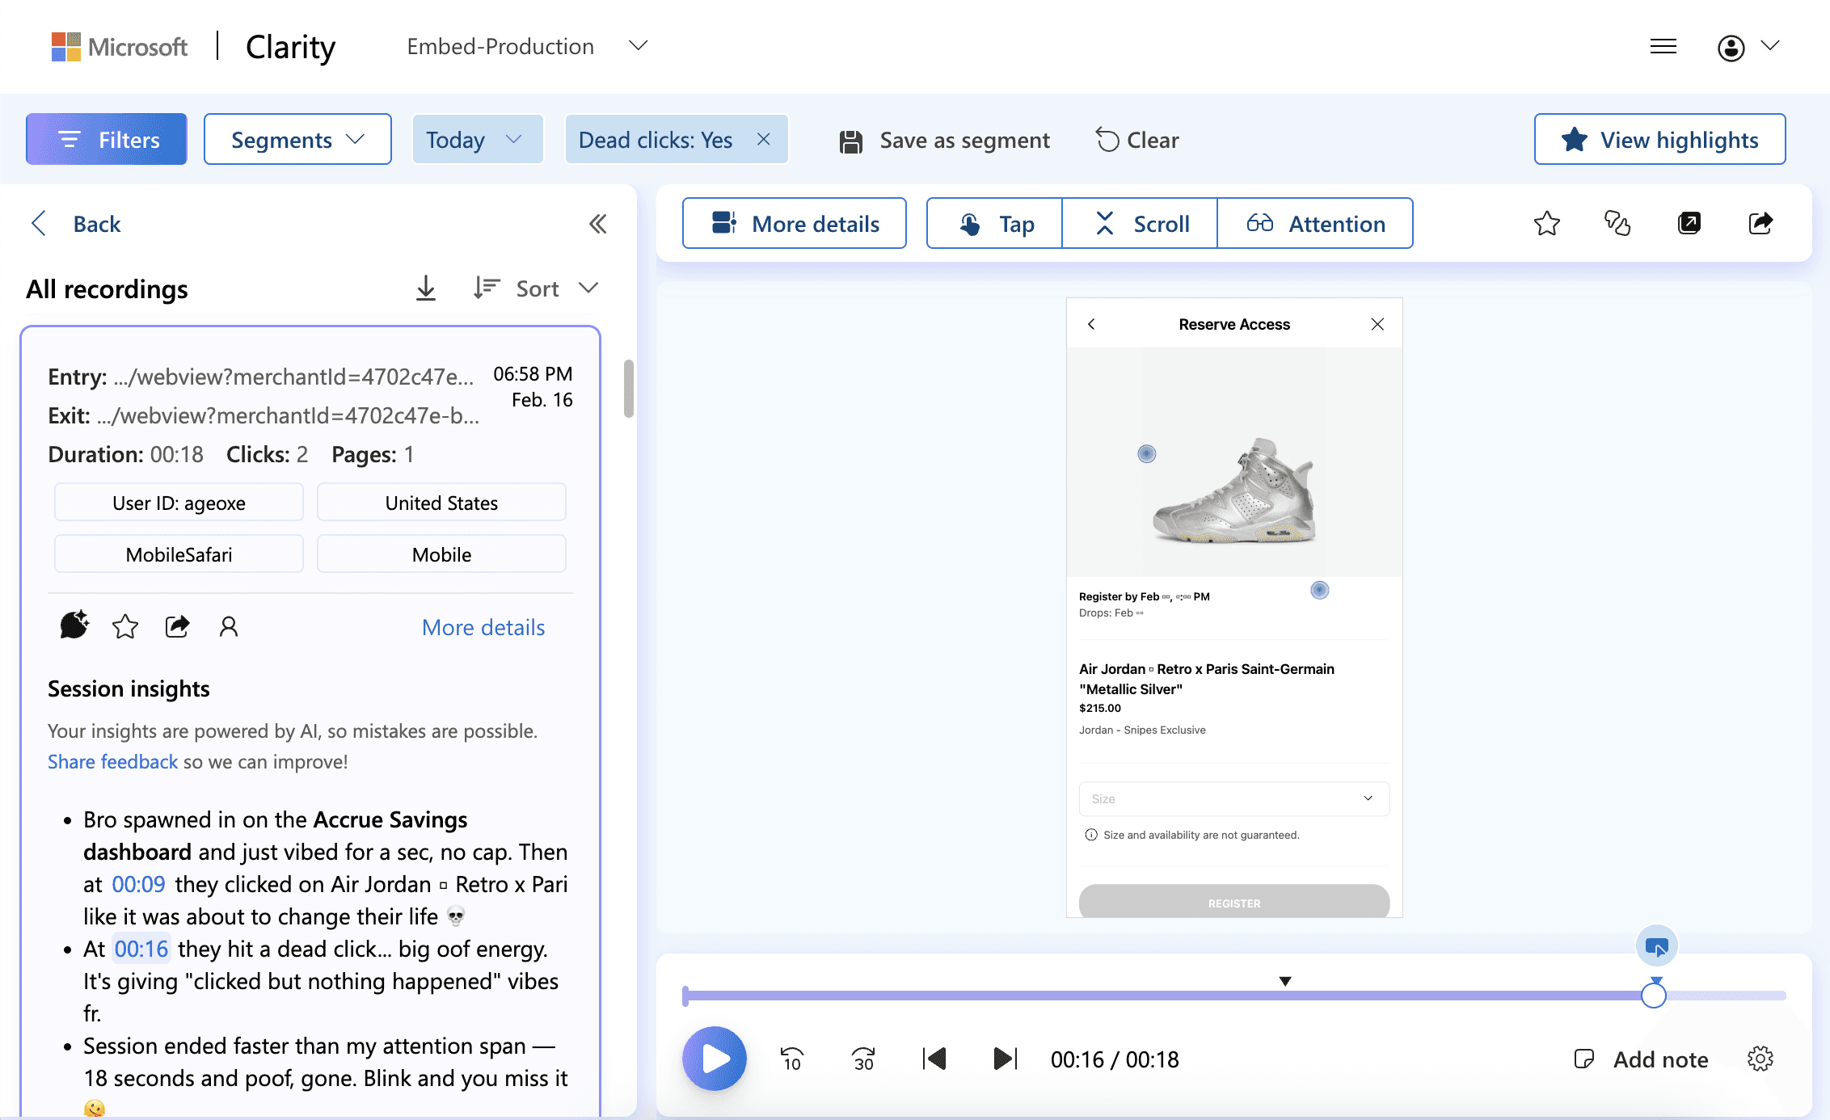This screenshot has width=1830, height=1120.
Task: Click the download recordings icon
Action: tap(426, 288)
